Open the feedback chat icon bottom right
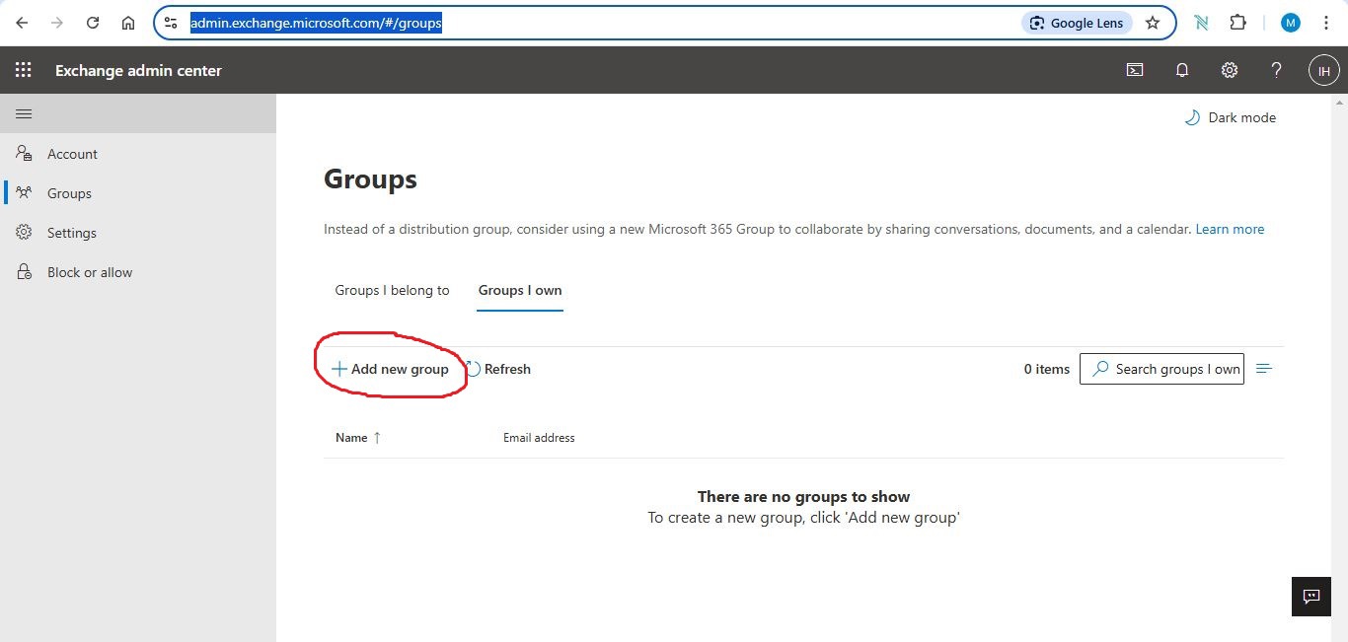This screenshot has width=1348, height=642. [1311, 597]
